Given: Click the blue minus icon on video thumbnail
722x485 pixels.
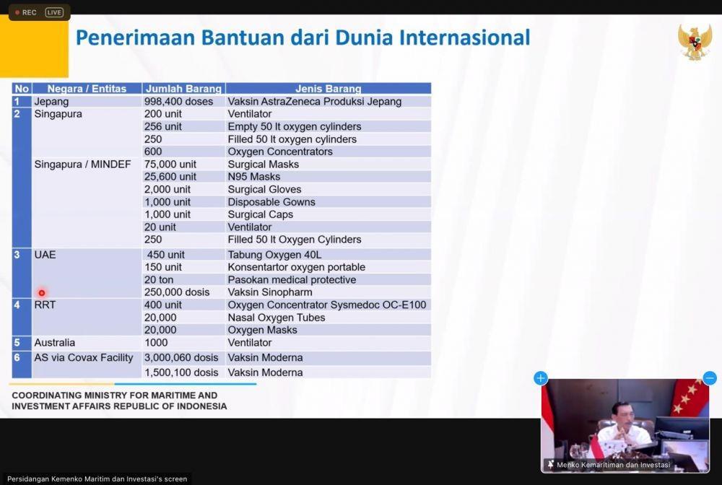Looking at the screenshot, I should click(x=710, y=378).
